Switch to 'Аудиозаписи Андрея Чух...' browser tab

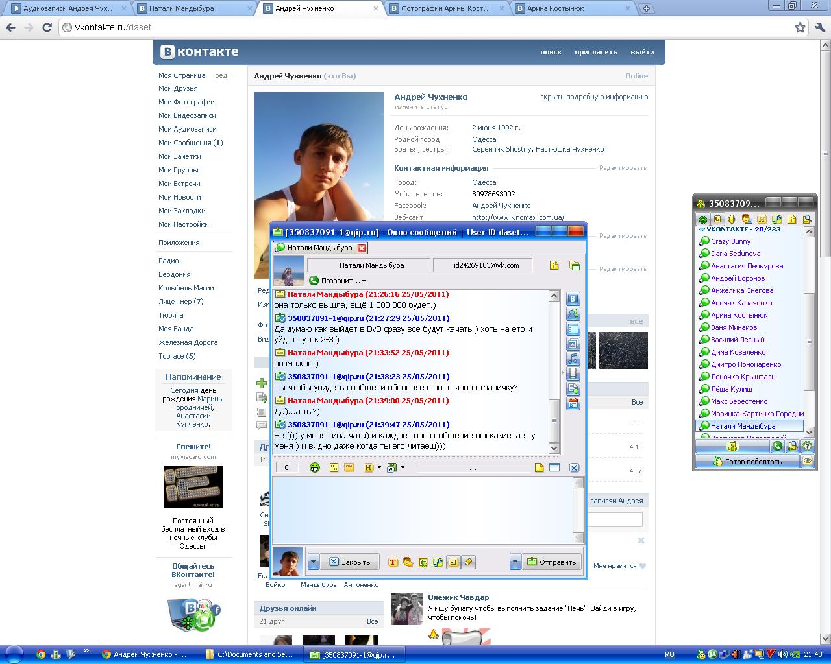pos(68,8)
